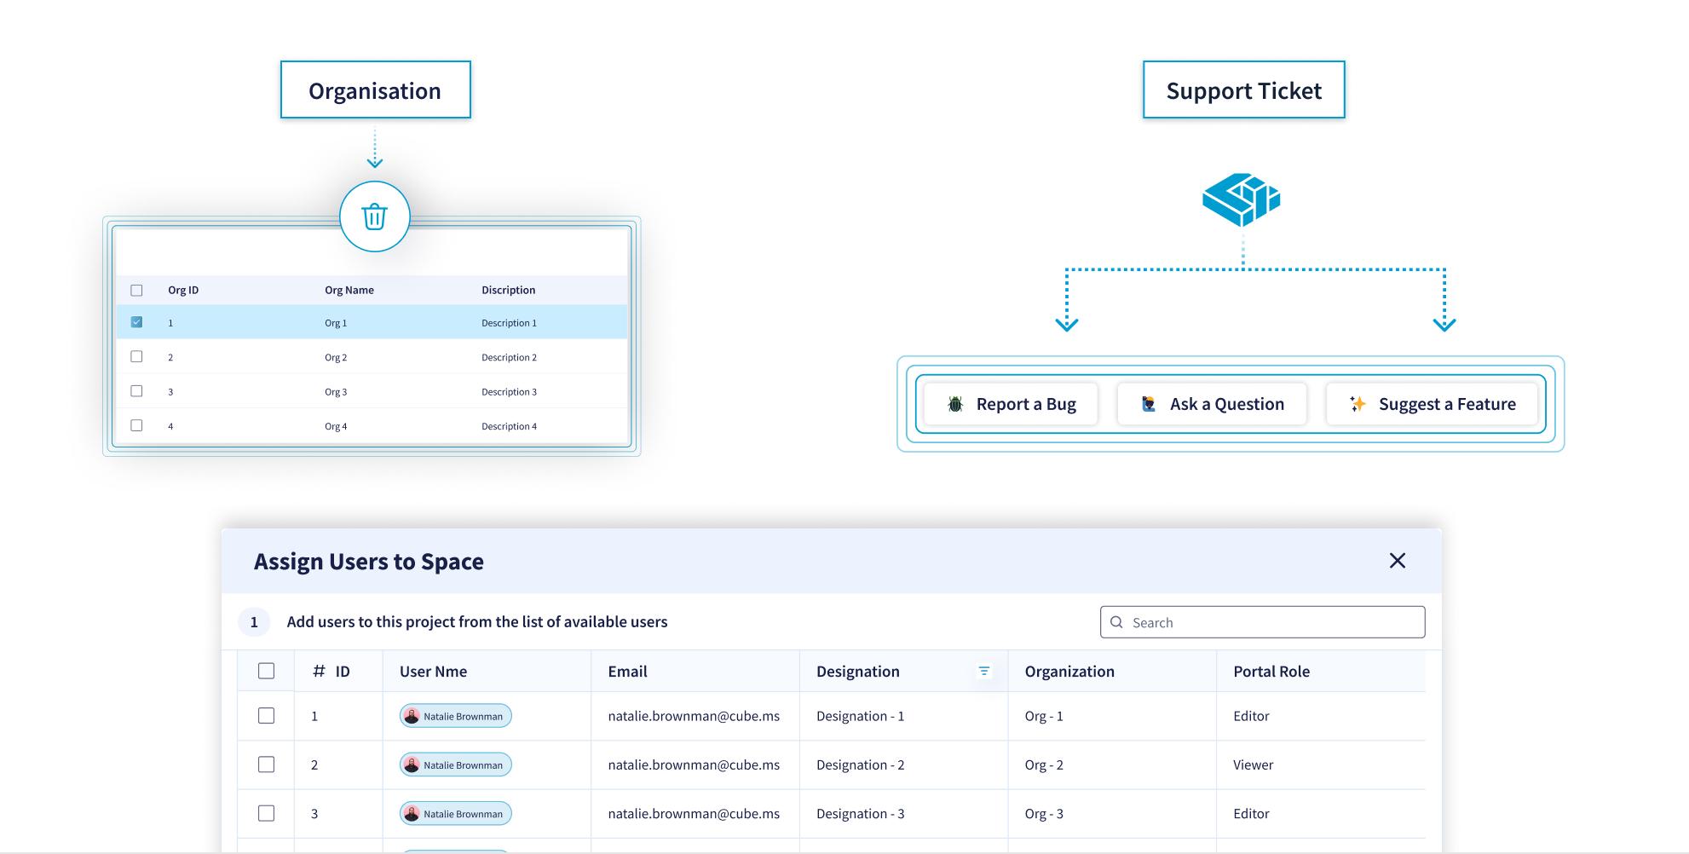Select checkbox for user ID 3
The height and width of the screenshot is (854, 1689).
tap(266, 813)
